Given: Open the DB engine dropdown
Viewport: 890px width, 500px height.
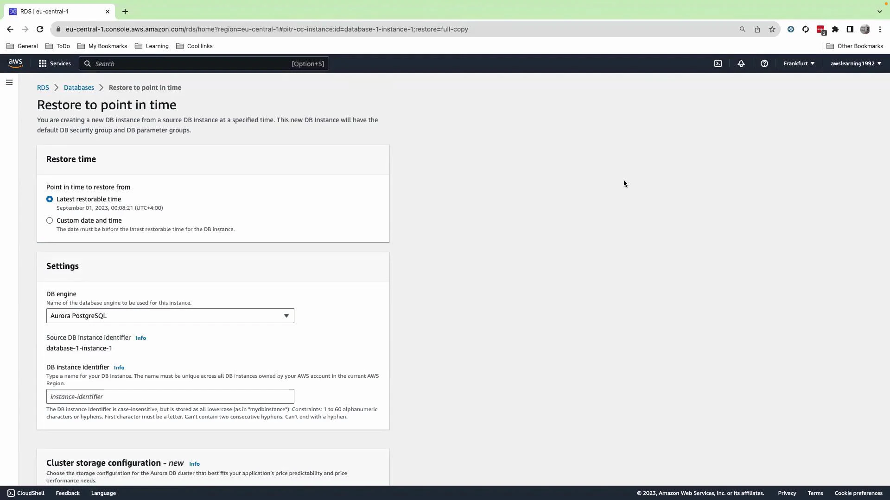Looking at the screenshot, I should [170, 316].
